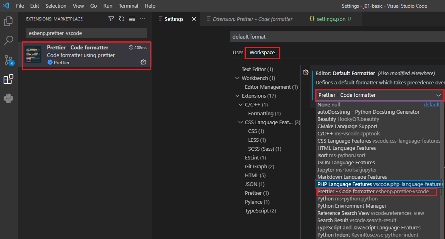Image resolution: width=445 pixels, height=239 pixels.
Task: Switch to the settings.json tab
Action: click(330, 19)
